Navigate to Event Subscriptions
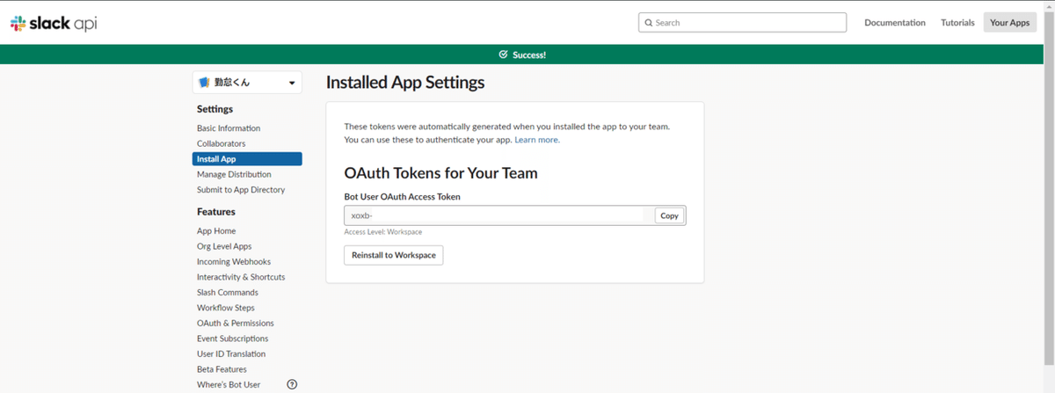The width and height of the screenshot is (1055, 393). click(233, 338)
